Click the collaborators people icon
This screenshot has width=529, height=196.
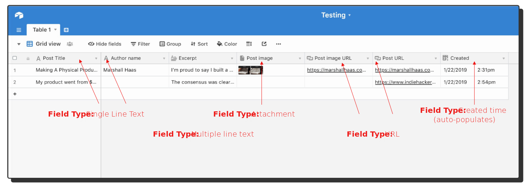[x=70, y=44]
